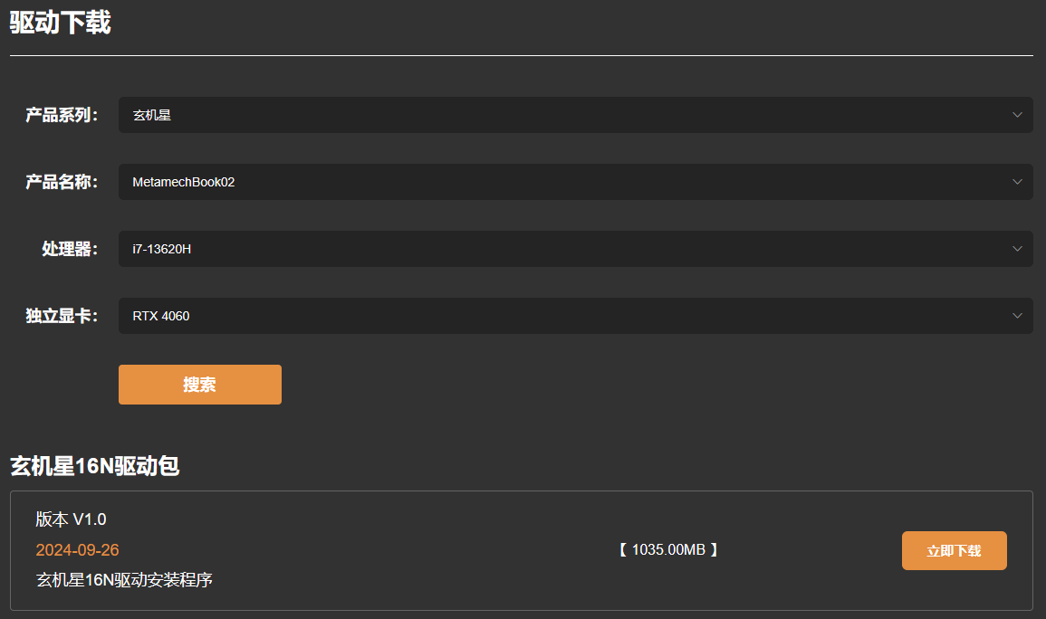Screen dimensions: 1046x619
Task: Click the chevron arrow in the 产品系列 dropdown
Action: click(1017, 115)
